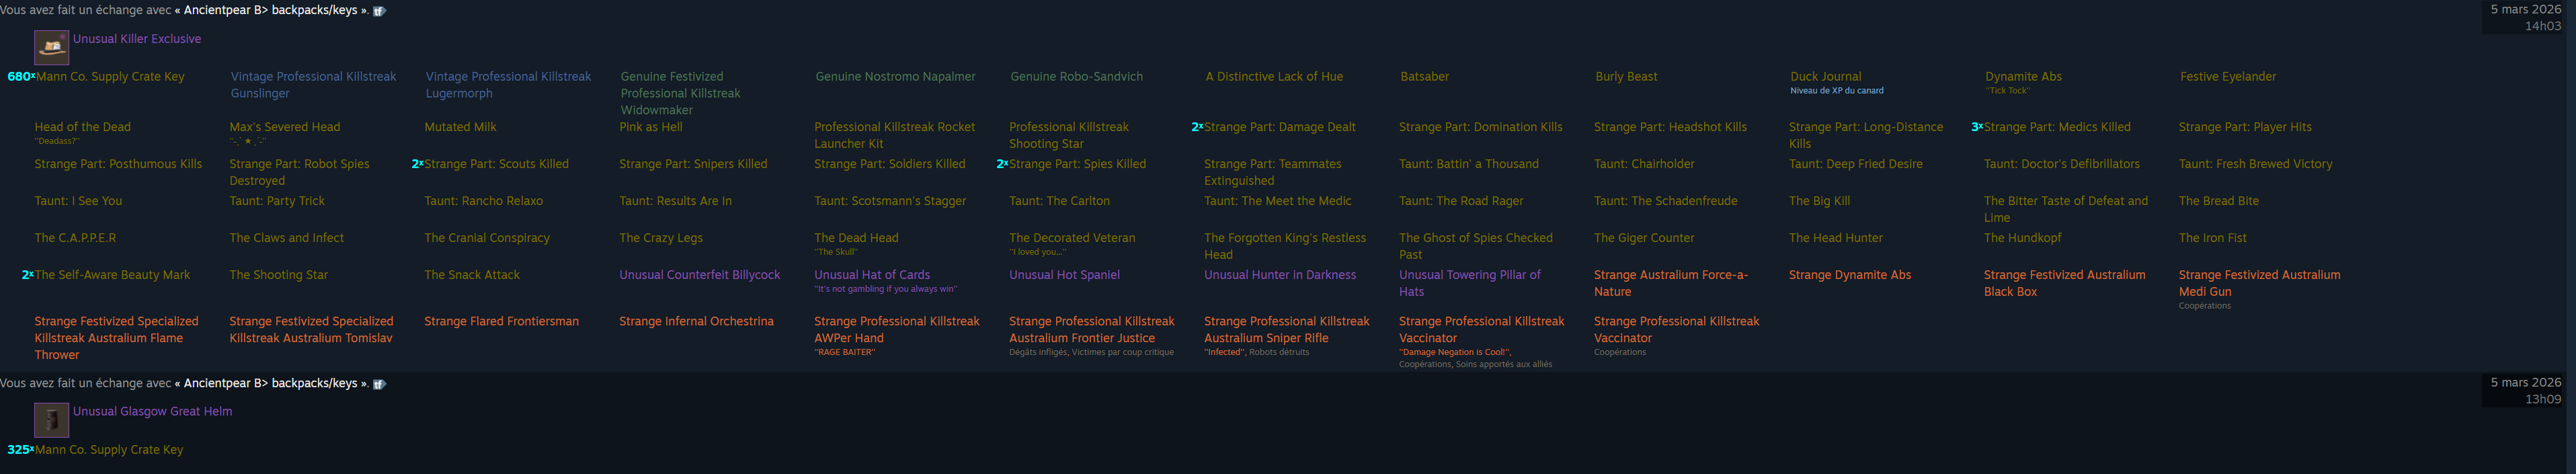Open Strange Festivized Australium Medi Gun
The height and width of the screenshot is (474, 2576).
click(x=2259, y=283)
